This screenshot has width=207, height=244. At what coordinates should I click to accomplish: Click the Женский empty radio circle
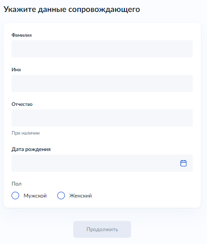tap(61, 195)
